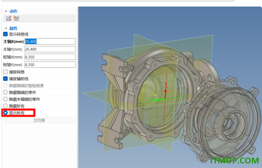Click the table grid icon under 动作

16,18
